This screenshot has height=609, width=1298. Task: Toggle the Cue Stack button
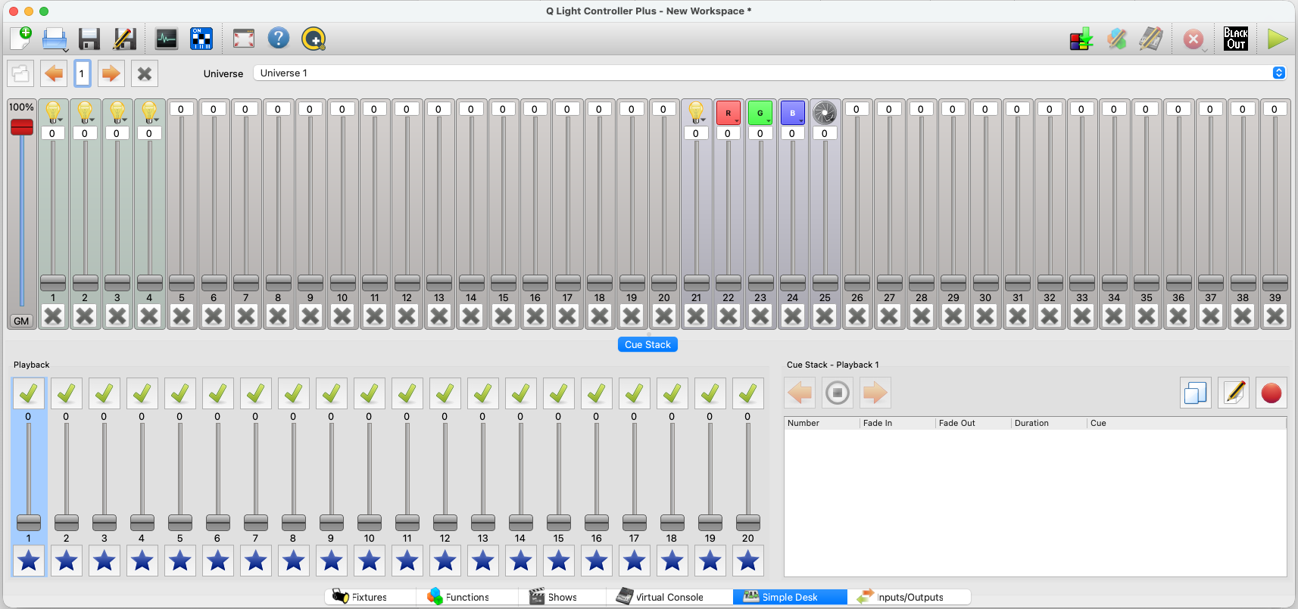coord(647,344)
